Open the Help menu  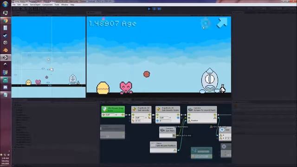click(x=72, y=5)
